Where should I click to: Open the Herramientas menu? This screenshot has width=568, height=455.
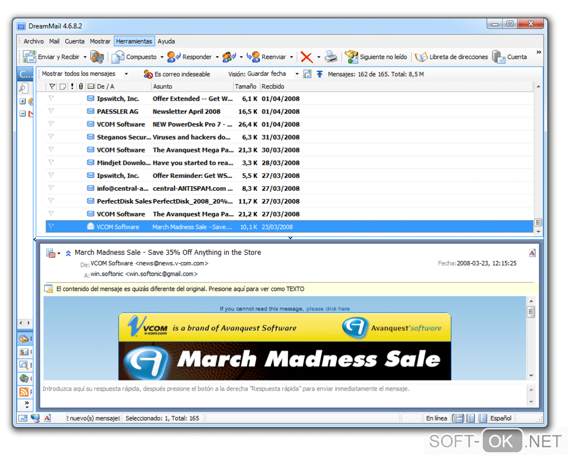134,41
